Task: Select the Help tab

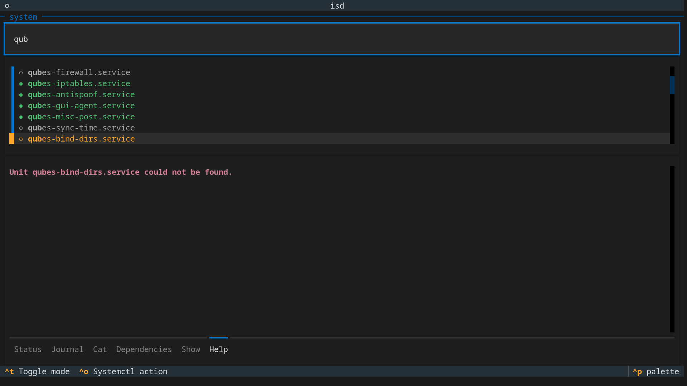Action: pyautogui.click(x=219, y=349)
